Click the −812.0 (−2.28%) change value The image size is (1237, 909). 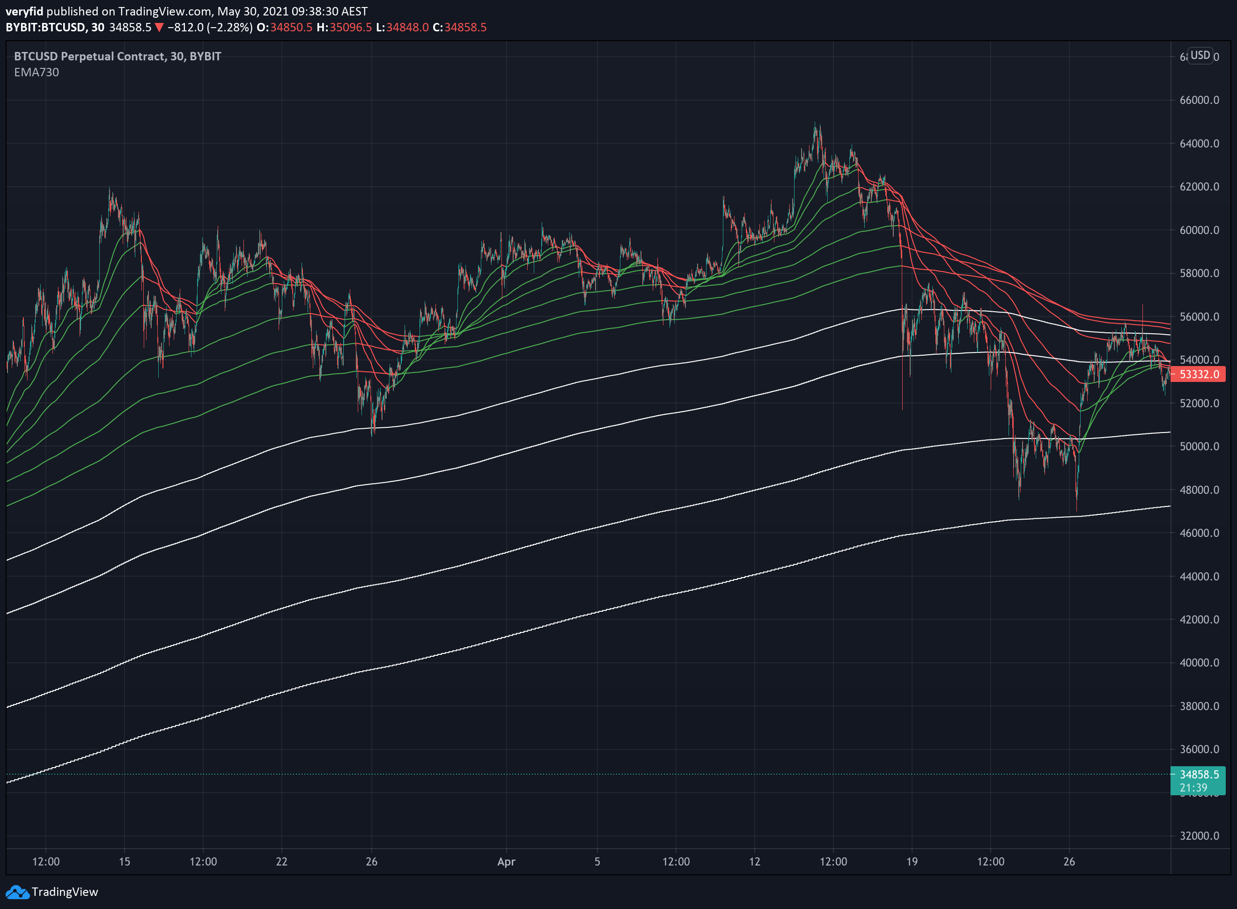[210, 28]
